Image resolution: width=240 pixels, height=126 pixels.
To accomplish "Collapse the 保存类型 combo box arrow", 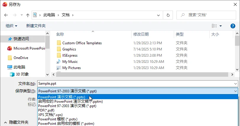I will (235, 91).
